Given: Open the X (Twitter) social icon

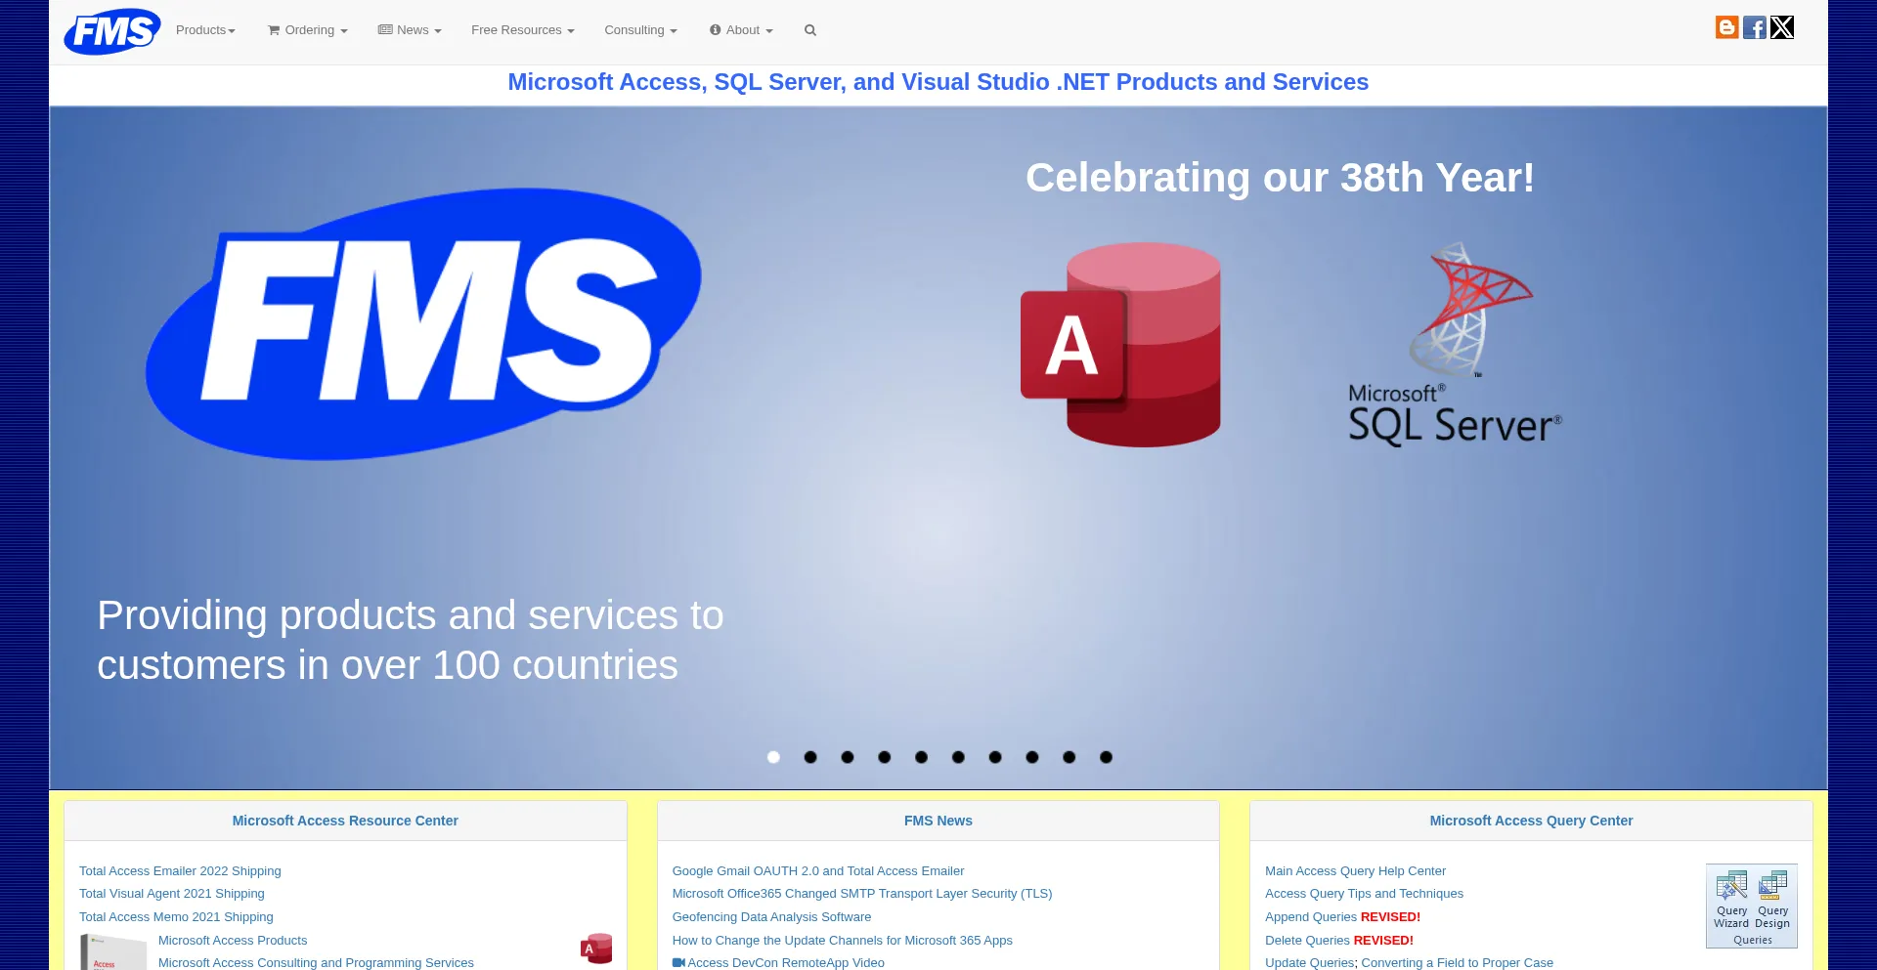Looking at the screenshot, I should click(x=1782, y=27).
